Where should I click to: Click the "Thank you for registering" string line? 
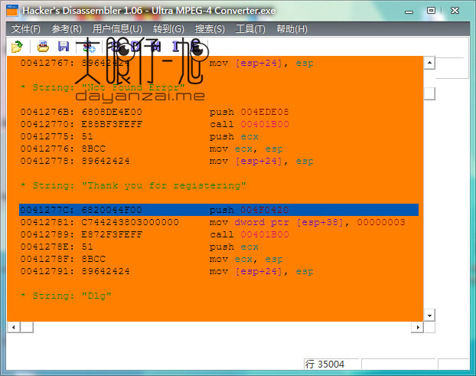[x=133, y=185]
